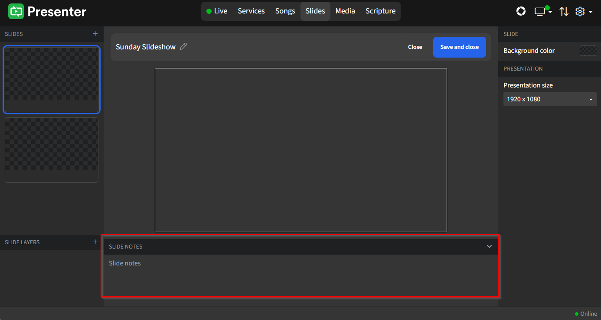
Task: Save and close the Sunday Slideshow
Action: tap(459, 47)
